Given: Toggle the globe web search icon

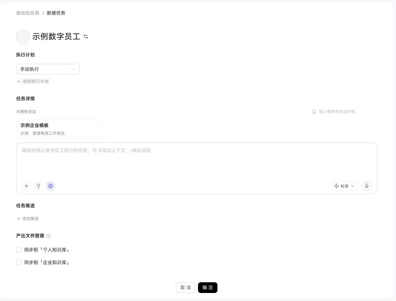Looking at the screenshot, I should coord(51,186).
